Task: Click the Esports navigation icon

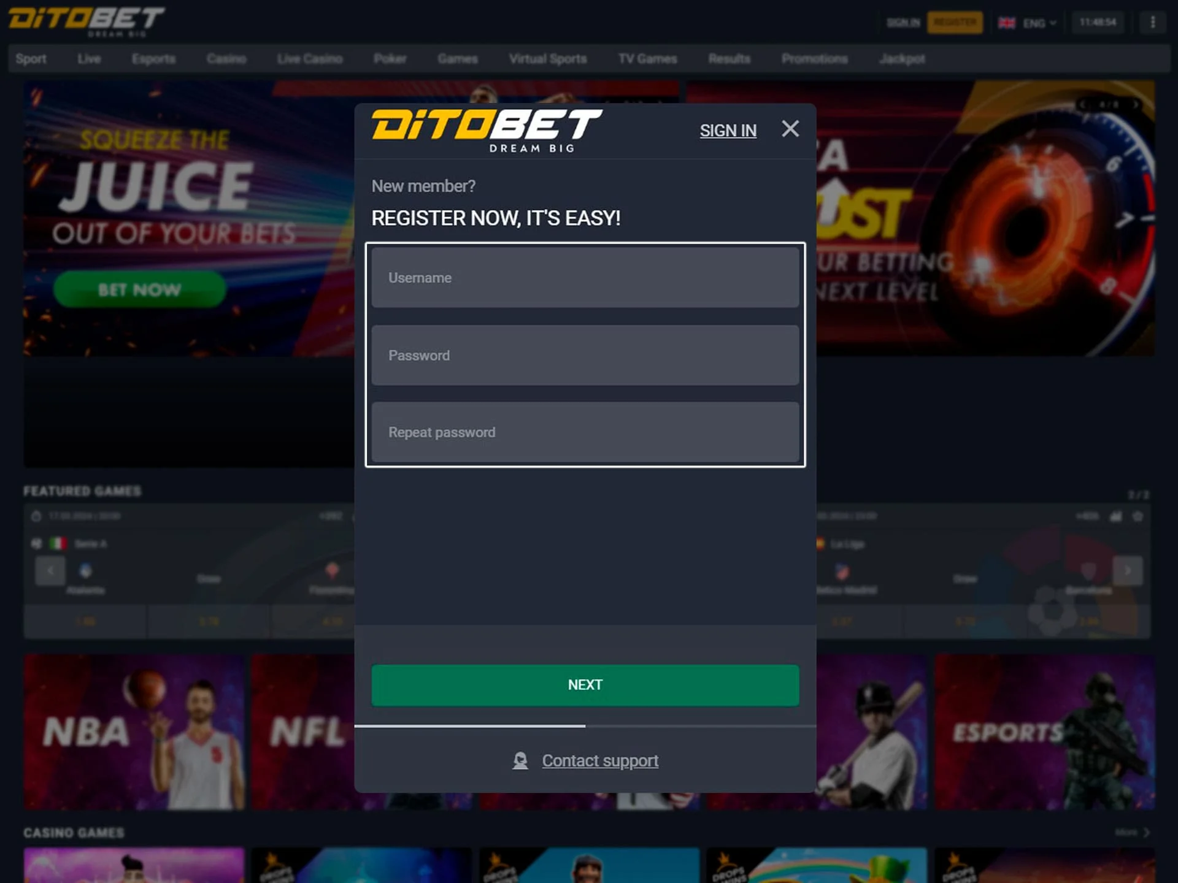Action: coord(154,58)
